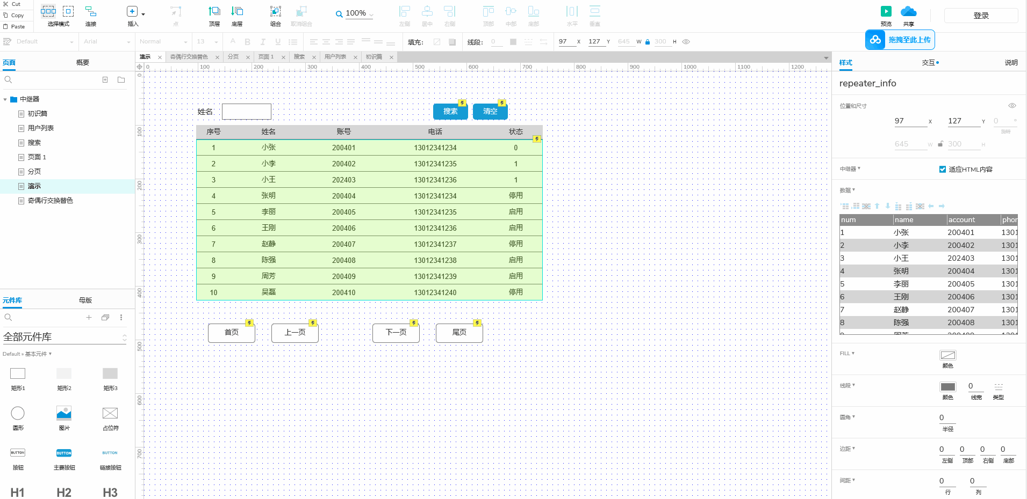Open the 说明 notes tab

tap(1011, 63)
